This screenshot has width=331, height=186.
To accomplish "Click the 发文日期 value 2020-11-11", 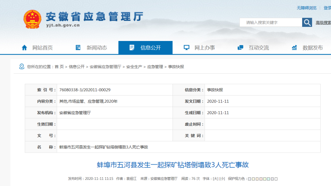I will 218,101.
